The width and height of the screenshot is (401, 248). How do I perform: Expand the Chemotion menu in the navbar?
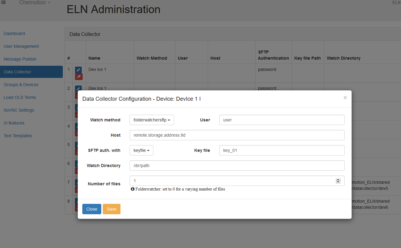click(34, 3)
